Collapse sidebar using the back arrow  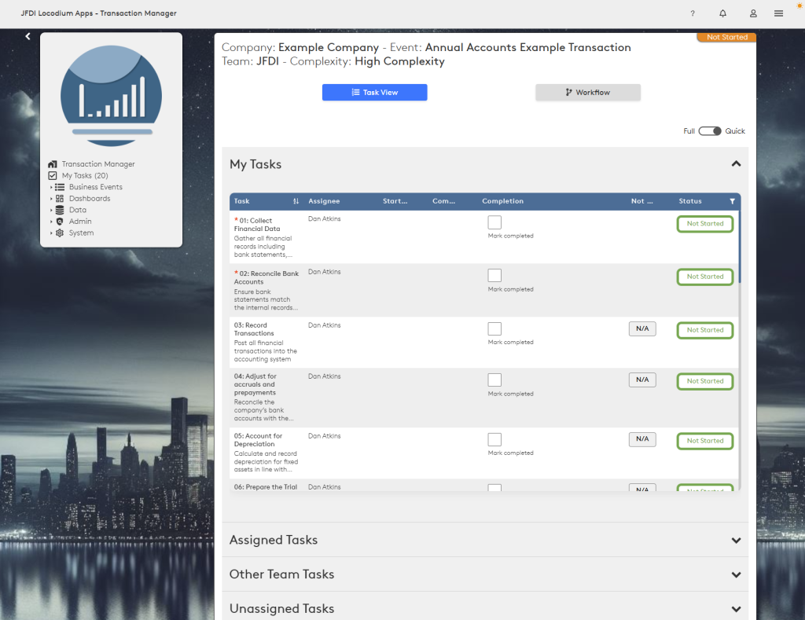[x=28, y=36]
